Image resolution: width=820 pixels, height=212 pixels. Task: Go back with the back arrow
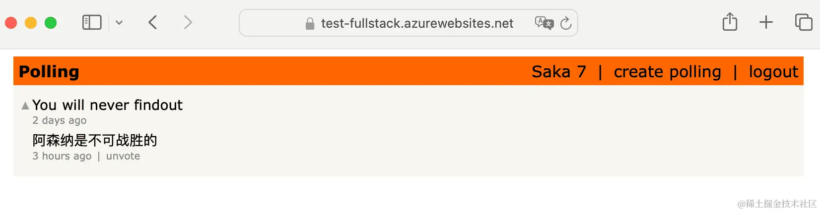[x=153, y=22]
